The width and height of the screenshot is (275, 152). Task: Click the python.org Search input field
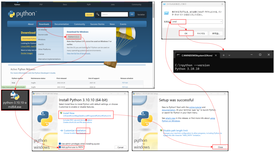[114, 14]
